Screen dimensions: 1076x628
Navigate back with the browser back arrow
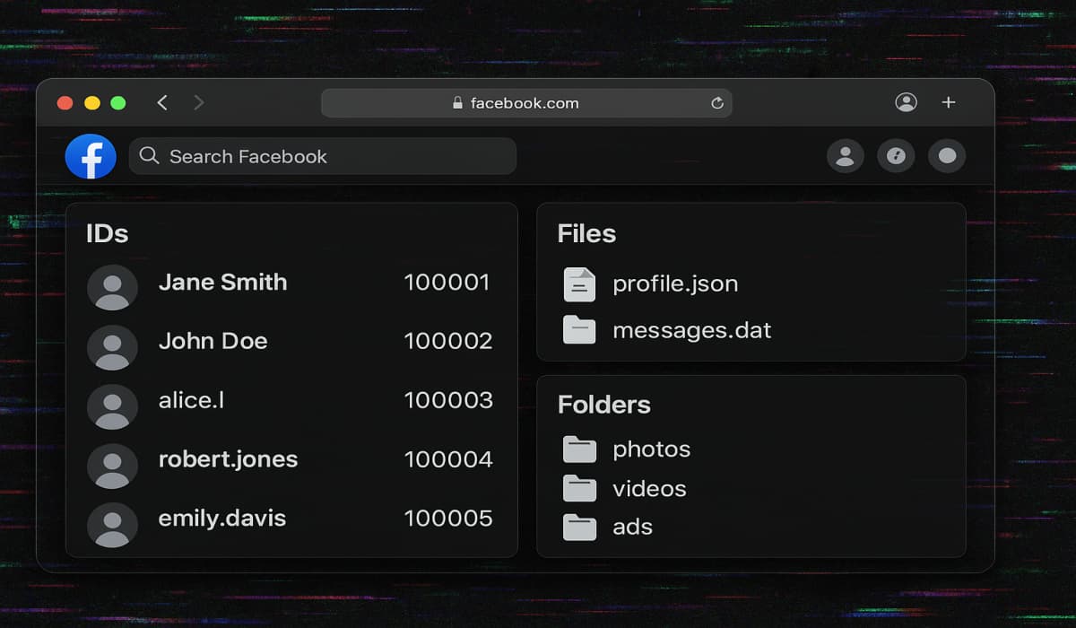click(x=161, y=102)
